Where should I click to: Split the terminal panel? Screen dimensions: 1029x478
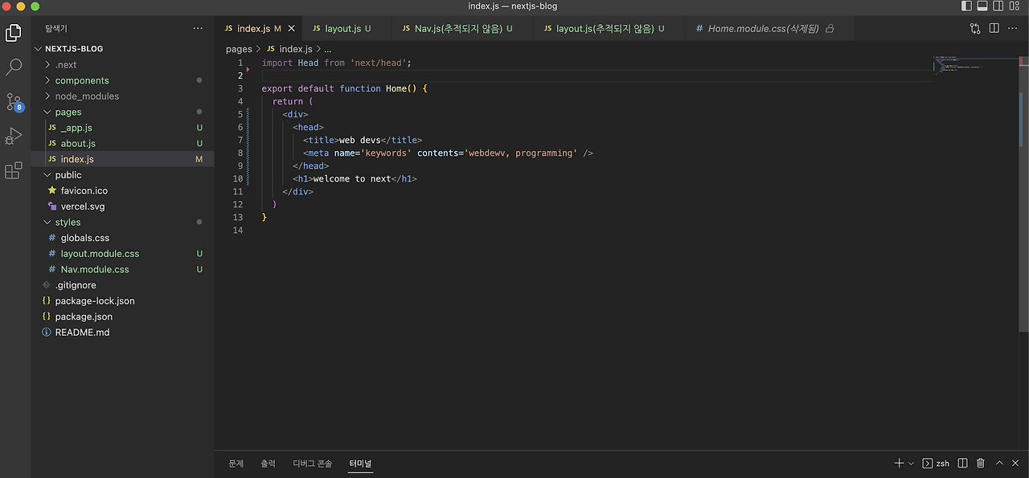[962, 463]
